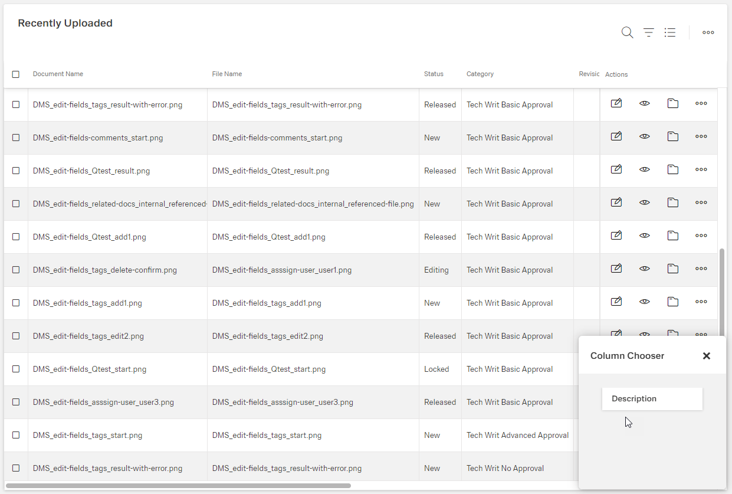Close the Column Chooser panel

(706, 356)
